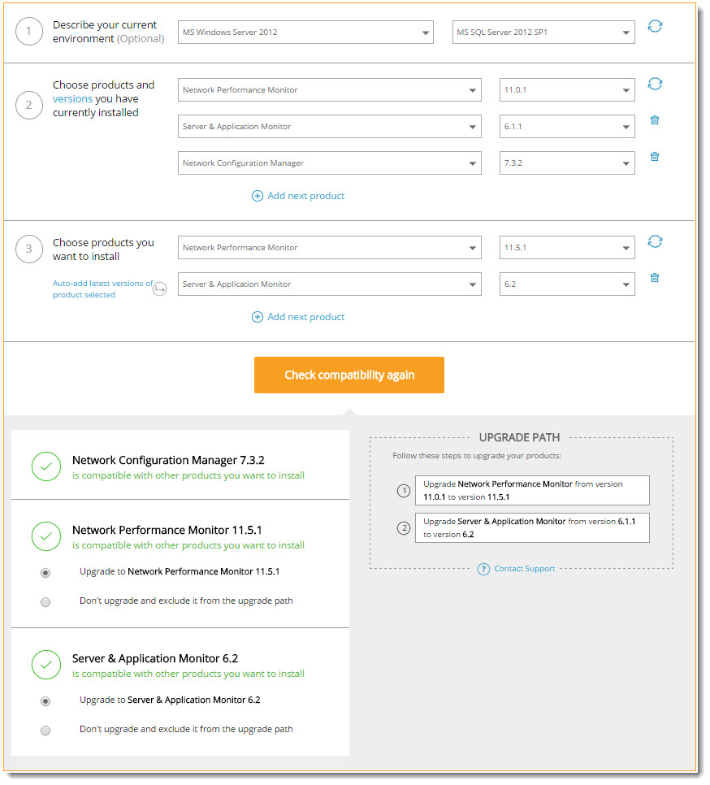
Task: Click the auto-add latest versions arrow icon
Action: 159,288
